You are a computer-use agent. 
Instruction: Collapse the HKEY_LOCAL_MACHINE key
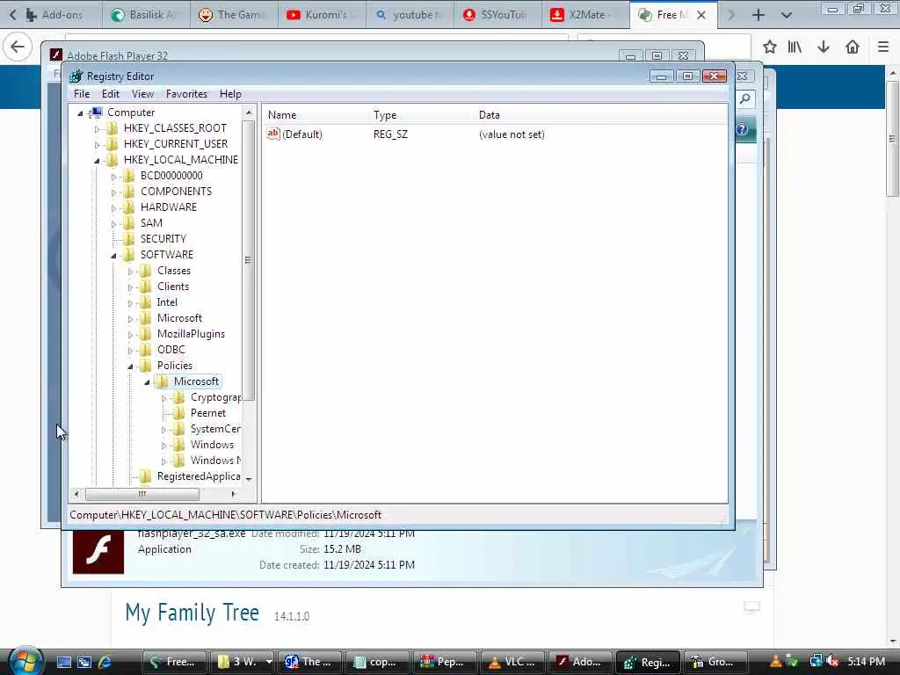click(97, 161)
